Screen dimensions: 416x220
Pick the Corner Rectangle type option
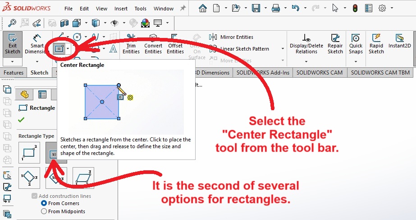point(29,153)
